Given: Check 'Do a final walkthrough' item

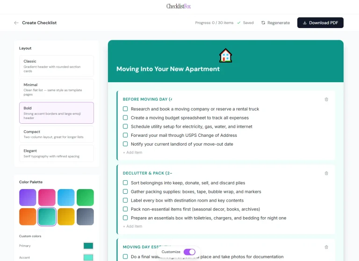Looking at the screenshot, I should [x=125, y=257].
